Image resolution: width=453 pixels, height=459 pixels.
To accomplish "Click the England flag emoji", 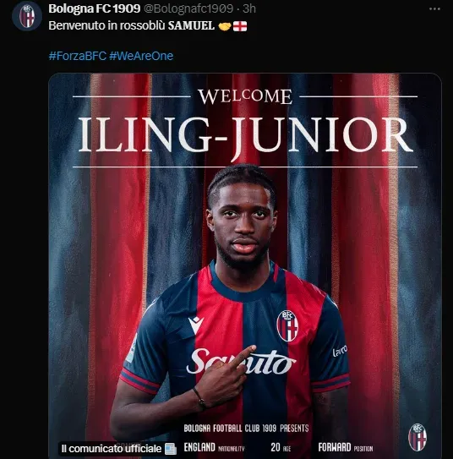I will tap(240, 26).
